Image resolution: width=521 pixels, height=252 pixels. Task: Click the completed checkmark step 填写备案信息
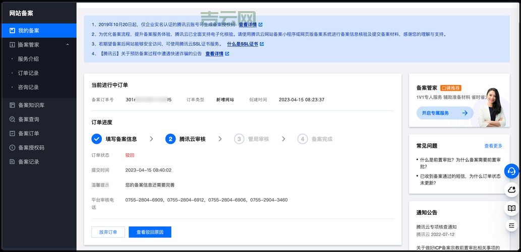click(97, 139)
